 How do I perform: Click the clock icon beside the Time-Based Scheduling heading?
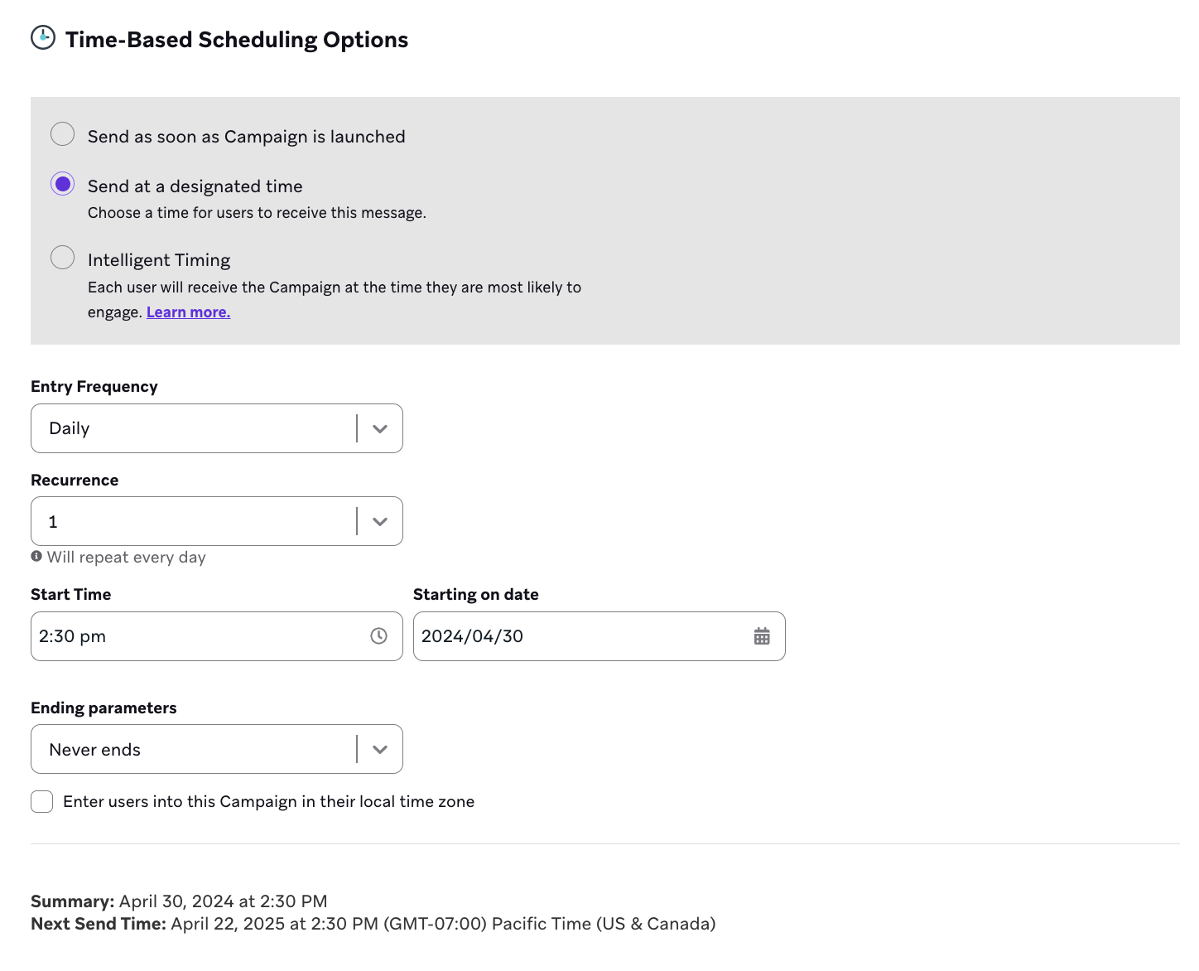(x=43, y=38)
